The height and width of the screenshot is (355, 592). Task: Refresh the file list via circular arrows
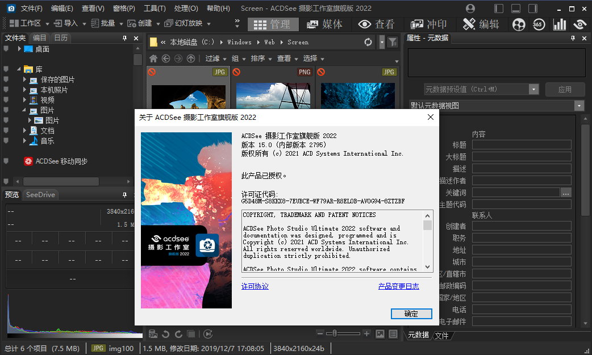(x=368, y=42)
